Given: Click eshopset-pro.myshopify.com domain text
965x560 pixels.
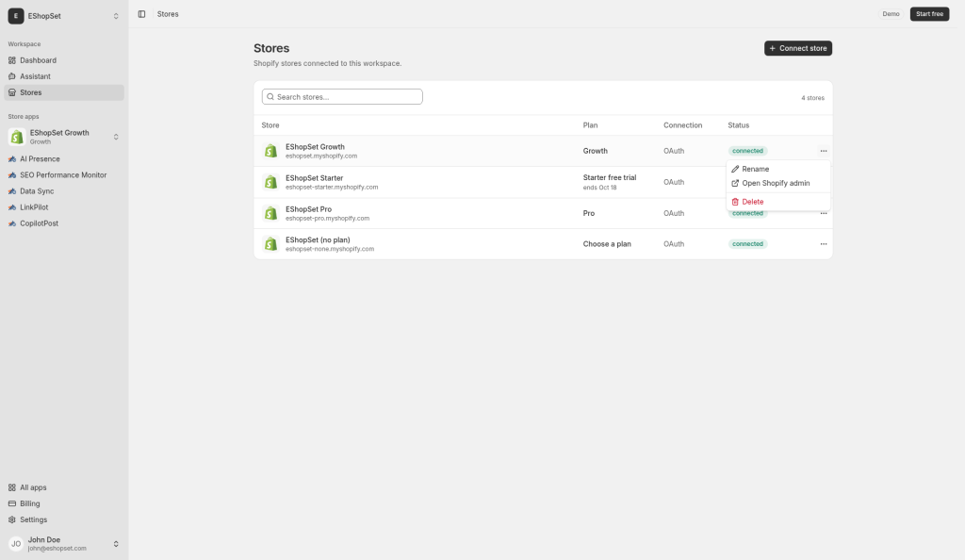Looking at the screenshot, I should 327,219.
